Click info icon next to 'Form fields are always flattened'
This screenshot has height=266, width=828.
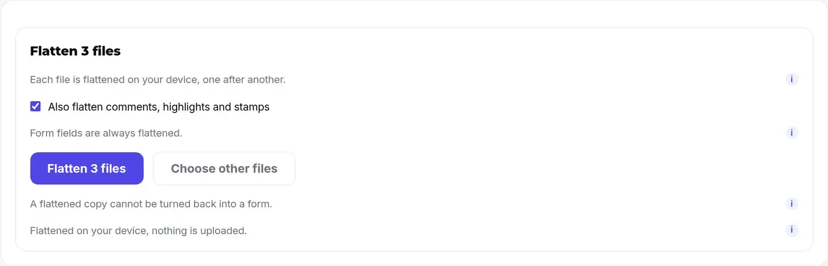click(792, 133)
